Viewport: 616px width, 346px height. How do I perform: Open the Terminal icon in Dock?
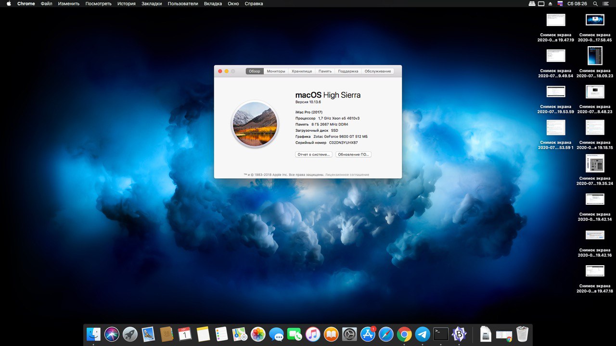[x=441, y=334]
